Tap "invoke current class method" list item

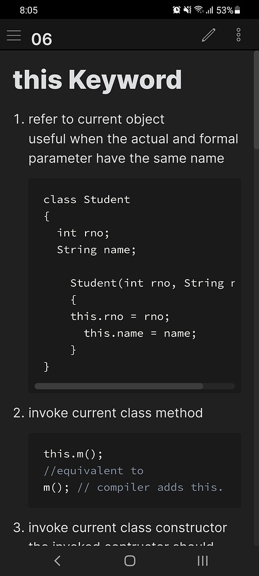tap(115, 413)
